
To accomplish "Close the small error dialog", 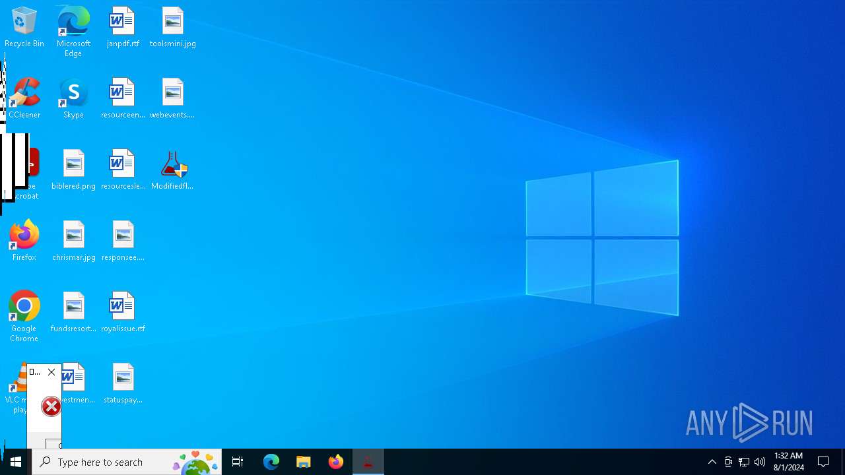I will click(x=51, y=372).
